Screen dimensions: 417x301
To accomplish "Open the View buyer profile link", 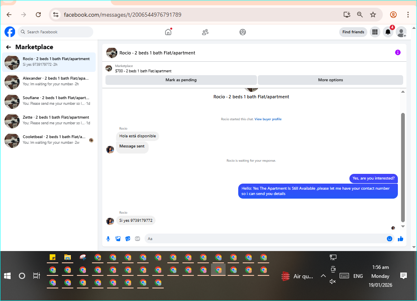I will [x=268, y=119].
